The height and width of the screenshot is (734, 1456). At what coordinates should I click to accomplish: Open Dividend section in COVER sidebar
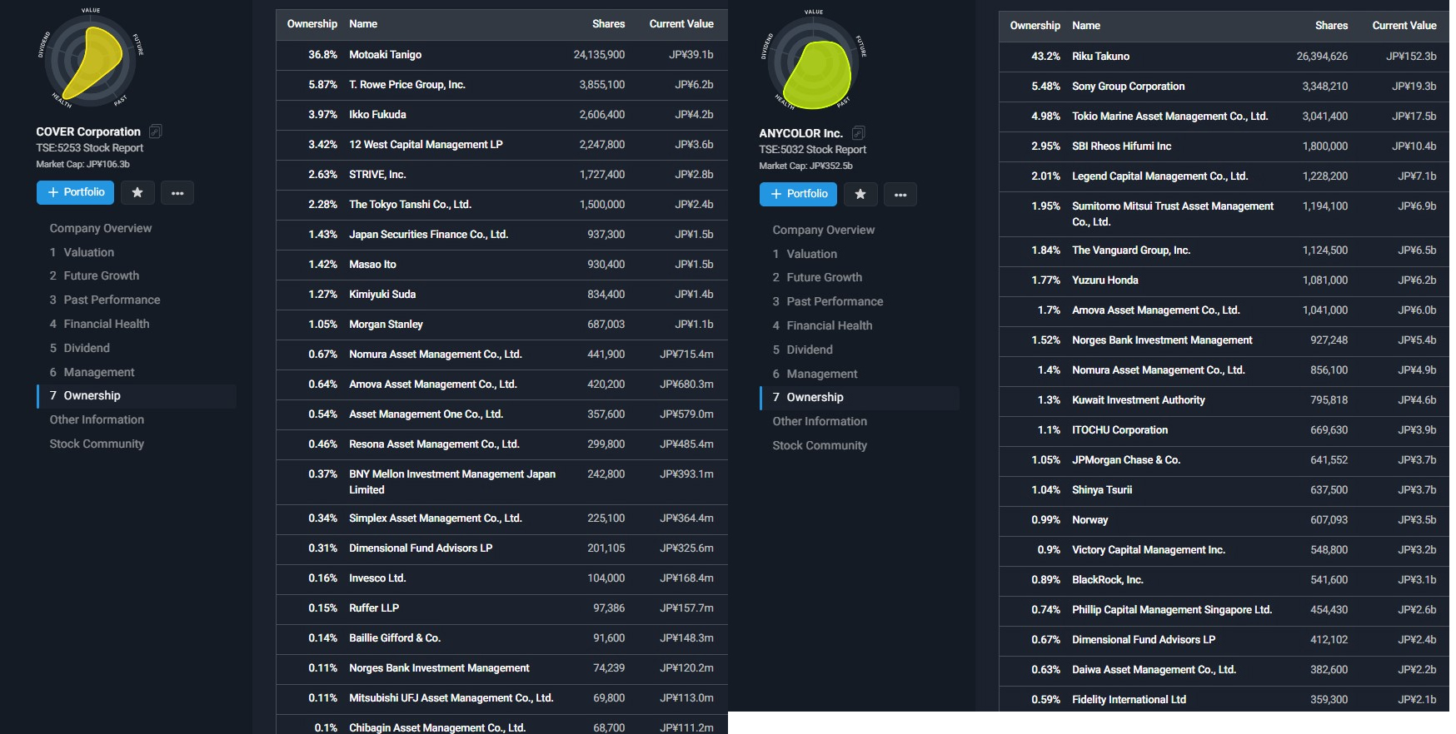tap(80, 348)
